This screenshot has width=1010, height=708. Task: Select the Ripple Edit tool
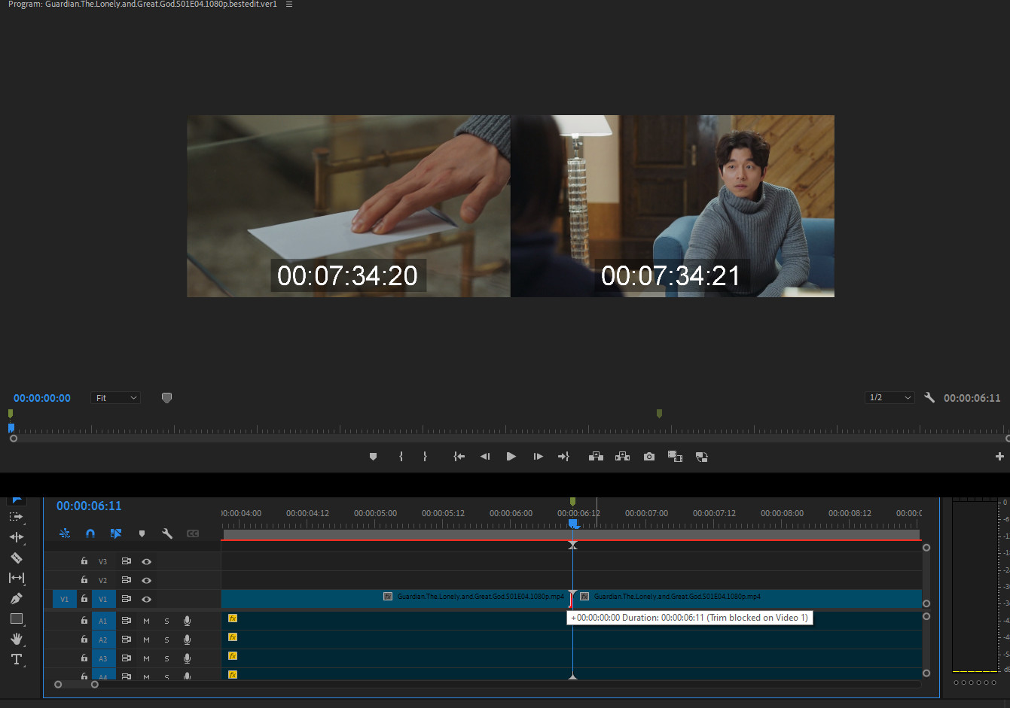click(x=16, y=537)
